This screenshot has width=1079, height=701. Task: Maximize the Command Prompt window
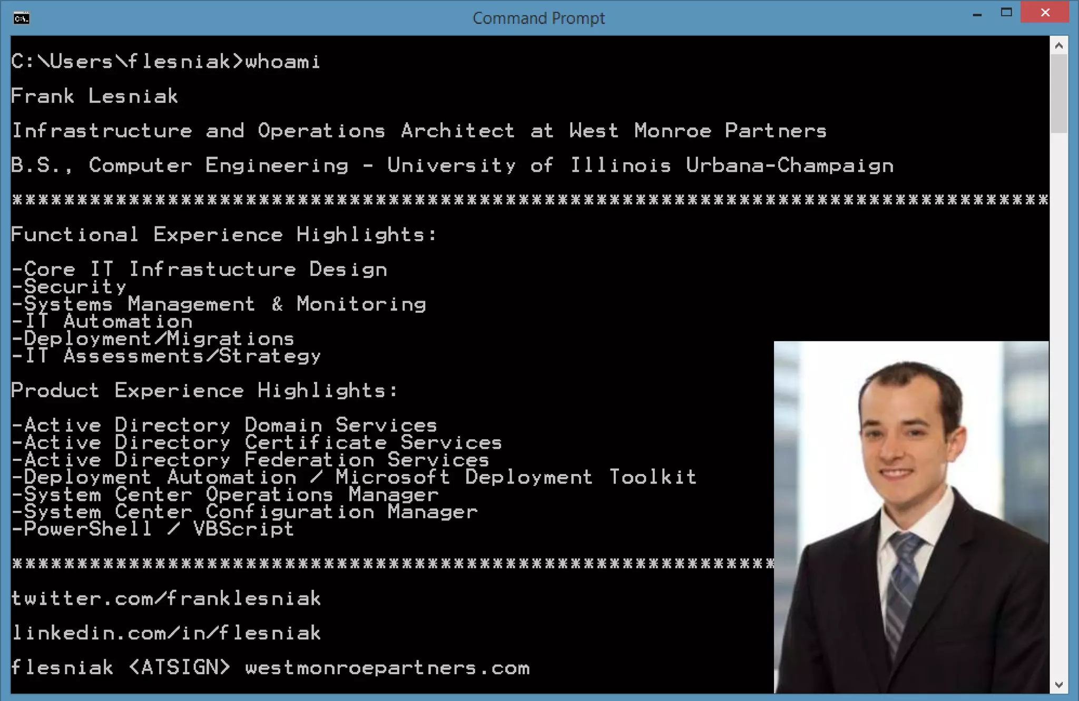pyautogui.click(x=1006, y=13)
